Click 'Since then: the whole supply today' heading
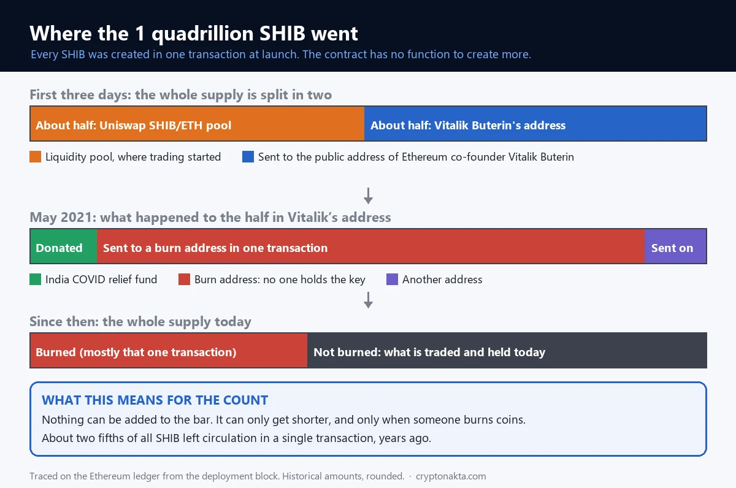 140,322
